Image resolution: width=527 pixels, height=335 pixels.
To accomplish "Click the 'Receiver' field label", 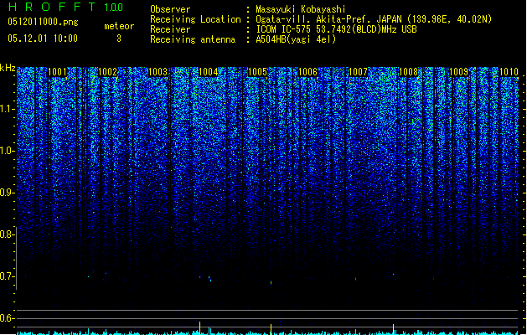I will [x=170, y=29].
